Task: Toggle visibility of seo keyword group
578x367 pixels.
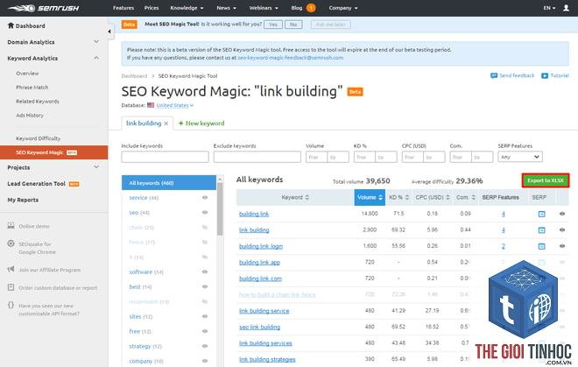Action: point(205,213)
